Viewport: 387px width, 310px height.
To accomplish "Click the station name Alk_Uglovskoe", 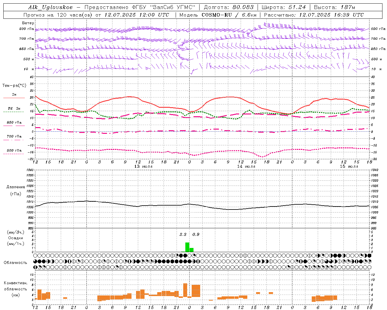I will pos(50,7).
